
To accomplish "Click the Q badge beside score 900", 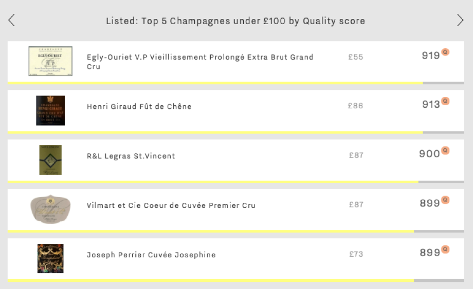I will click(445, 150).
